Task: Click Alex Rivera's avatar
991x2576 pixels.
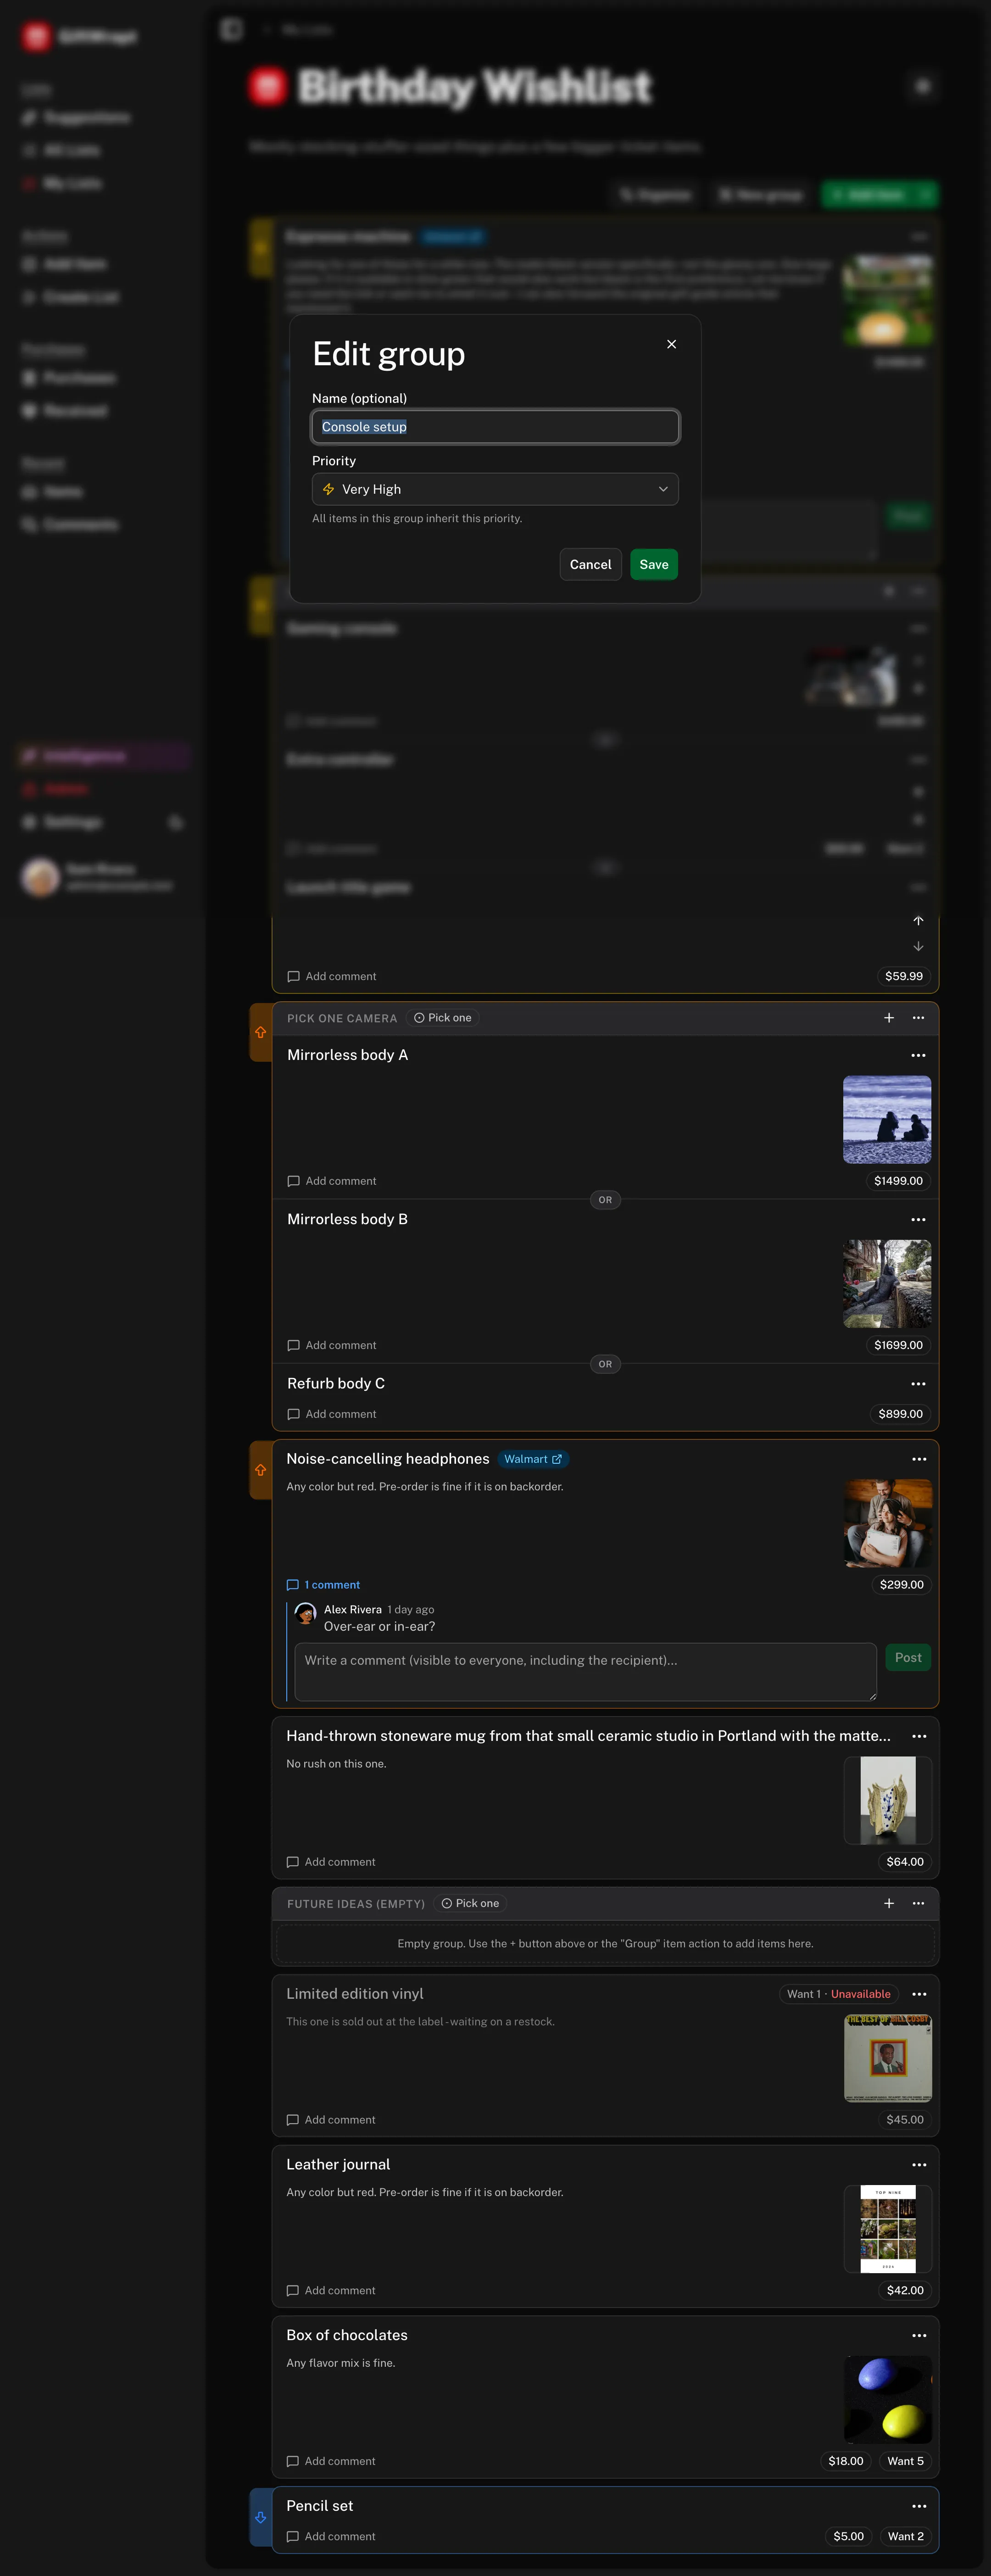Action: point(306,1613)
